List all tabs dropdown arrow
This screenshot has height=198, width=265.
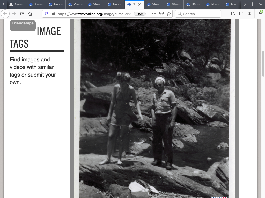coord(261,4)
